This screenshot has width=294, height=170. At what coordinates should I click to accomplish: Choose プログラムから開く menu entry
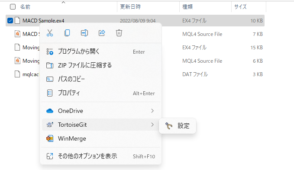101,51
